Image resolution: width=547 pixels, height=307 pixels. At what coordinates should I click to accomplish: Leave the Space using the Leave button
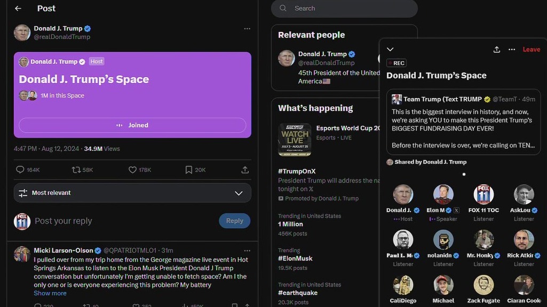point(531,50)
